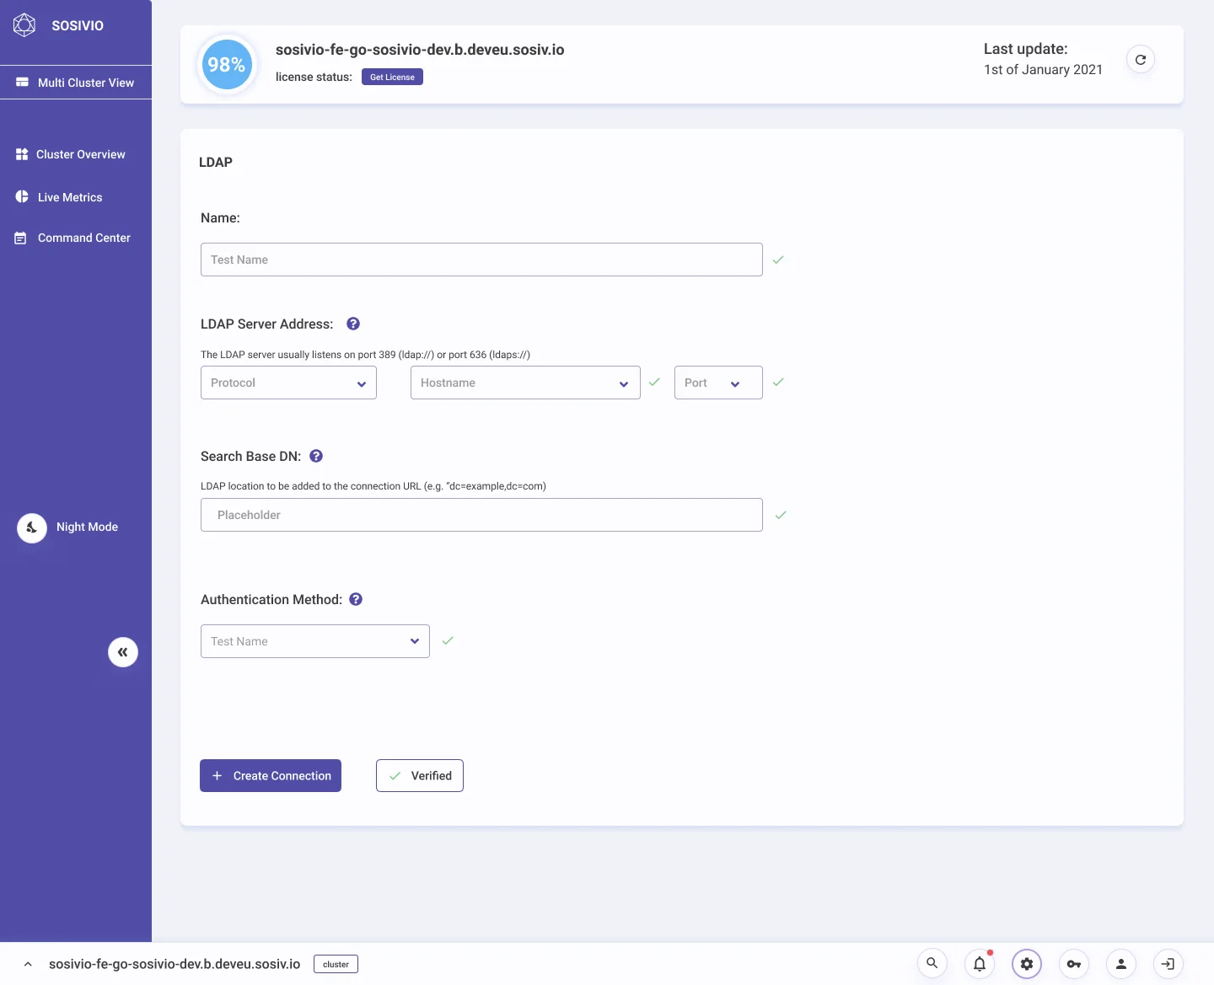Viewport: 1214px width, 985px height.
Task: Collapse the sidebar with double-chevron button
Action: (x=123, y=652)
